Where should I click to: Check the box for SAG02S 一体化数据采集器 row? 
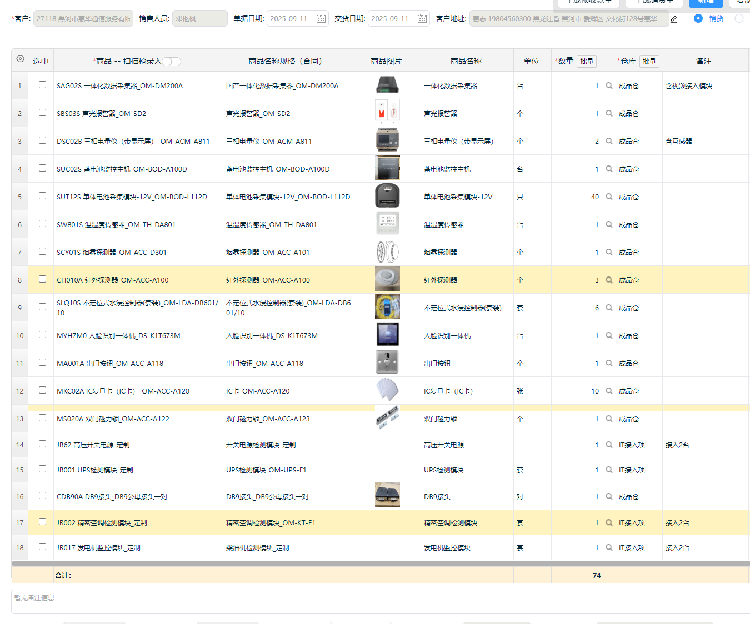click(x=42, y=85)
